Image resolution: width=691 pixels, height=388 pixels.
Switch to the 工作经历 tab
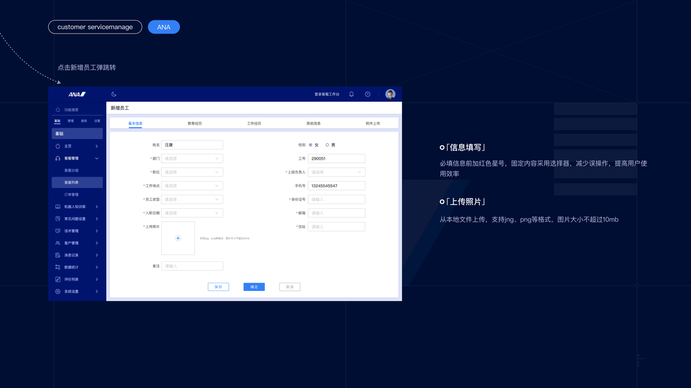[x=255, y=124]
